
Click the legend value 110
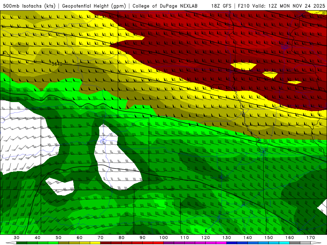(x=185, y=238)
